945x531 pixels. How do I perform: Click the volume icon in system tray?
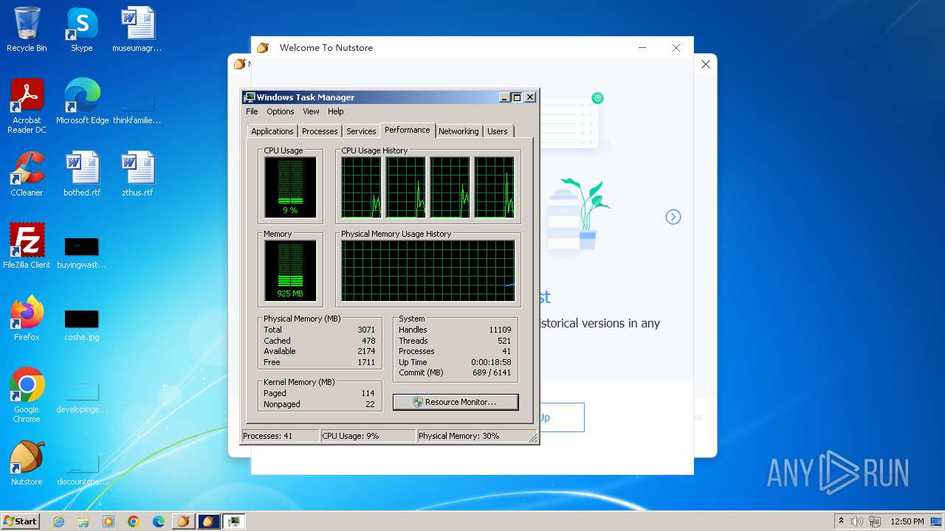[857, 521]
